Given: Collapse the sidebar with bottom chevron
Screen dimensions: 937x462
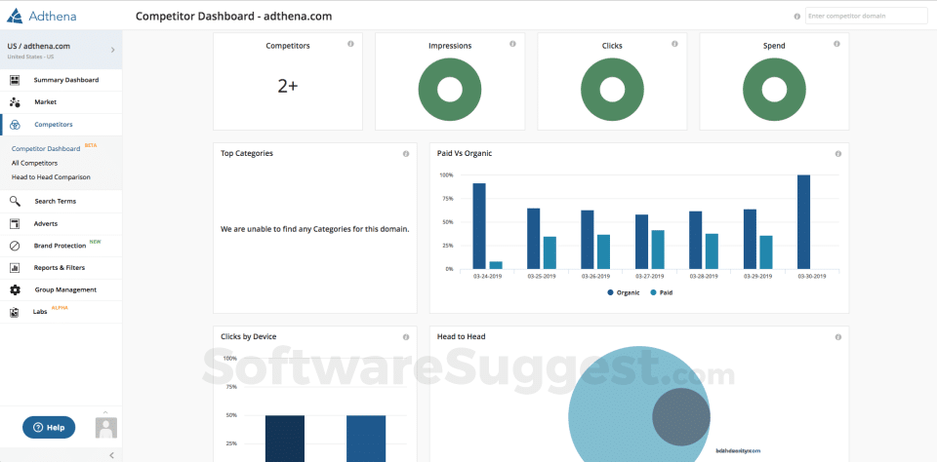Looking at the screenshot, I should [111, 455].
